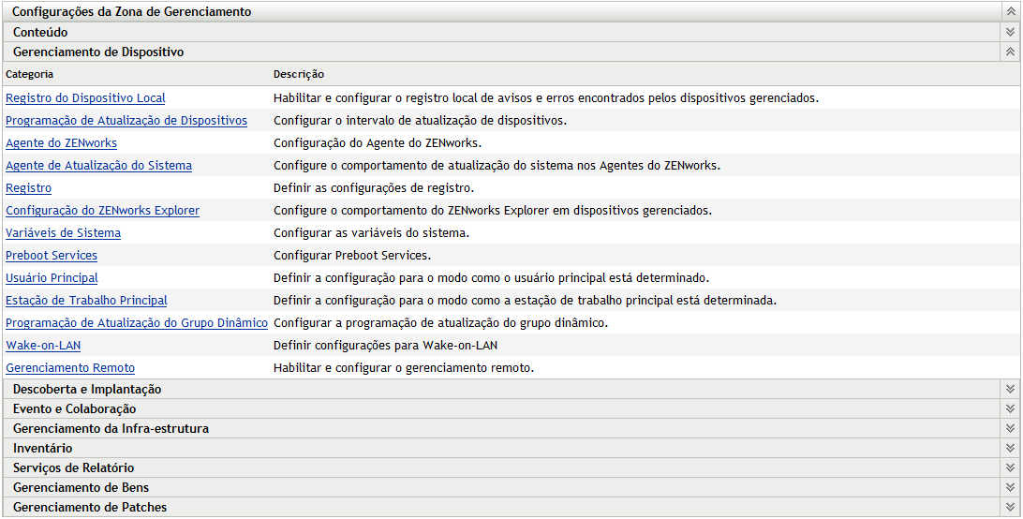
Task: Open the Gerenciamento Remoto link
Action: coord(70,368)
